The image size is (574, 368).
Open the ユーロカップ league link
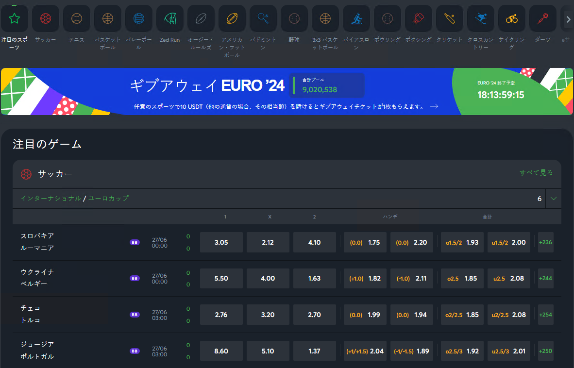pos(108,198)
